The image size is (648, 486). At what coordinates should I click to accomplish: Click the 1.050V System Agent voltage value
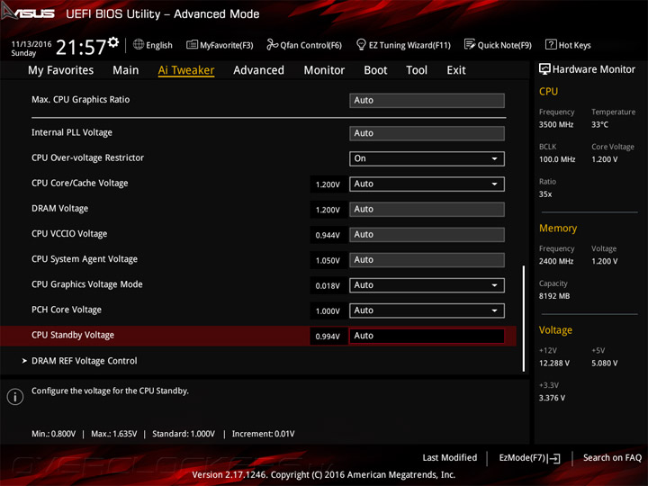coord(328,260)
